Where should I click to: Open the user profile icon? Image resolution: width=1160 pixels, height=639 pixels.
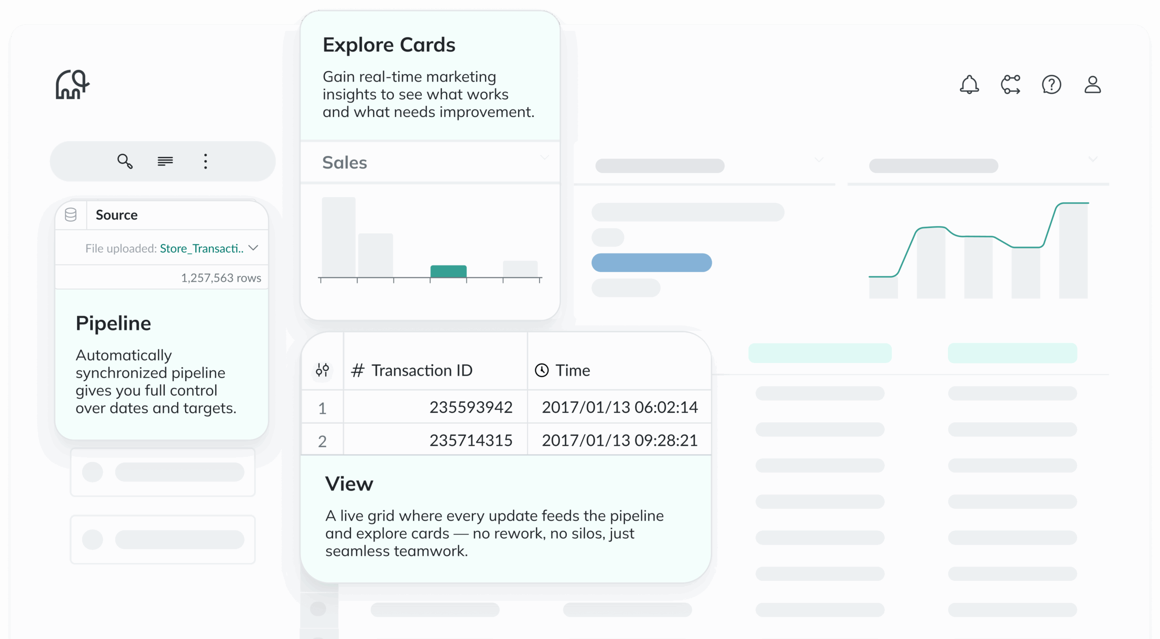(x=1092, y=85)
